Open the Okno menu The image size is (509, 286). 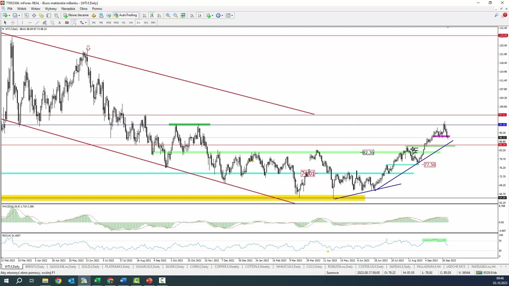[x=84, y=9]
